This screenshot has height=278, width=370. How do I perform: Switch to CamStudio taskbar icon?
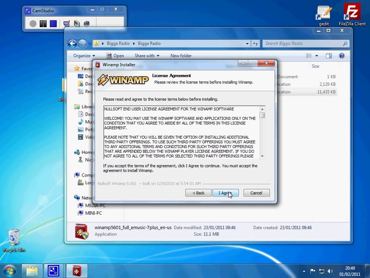[x=54, y=271]
